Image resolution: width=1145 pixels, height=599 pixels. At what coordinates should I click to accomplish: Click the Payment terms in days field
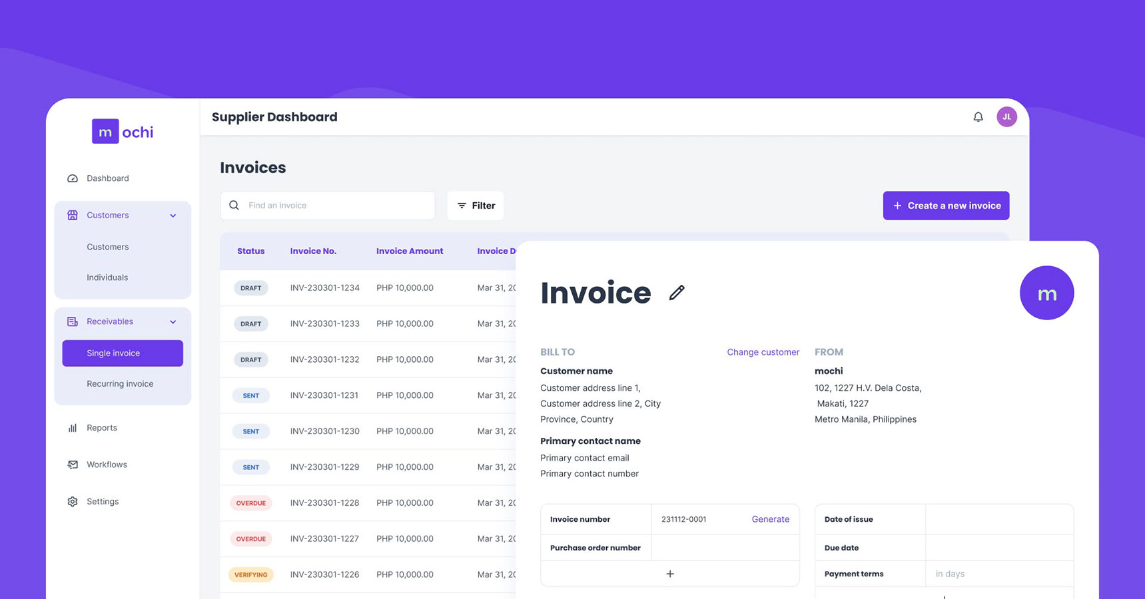(999, 574)
